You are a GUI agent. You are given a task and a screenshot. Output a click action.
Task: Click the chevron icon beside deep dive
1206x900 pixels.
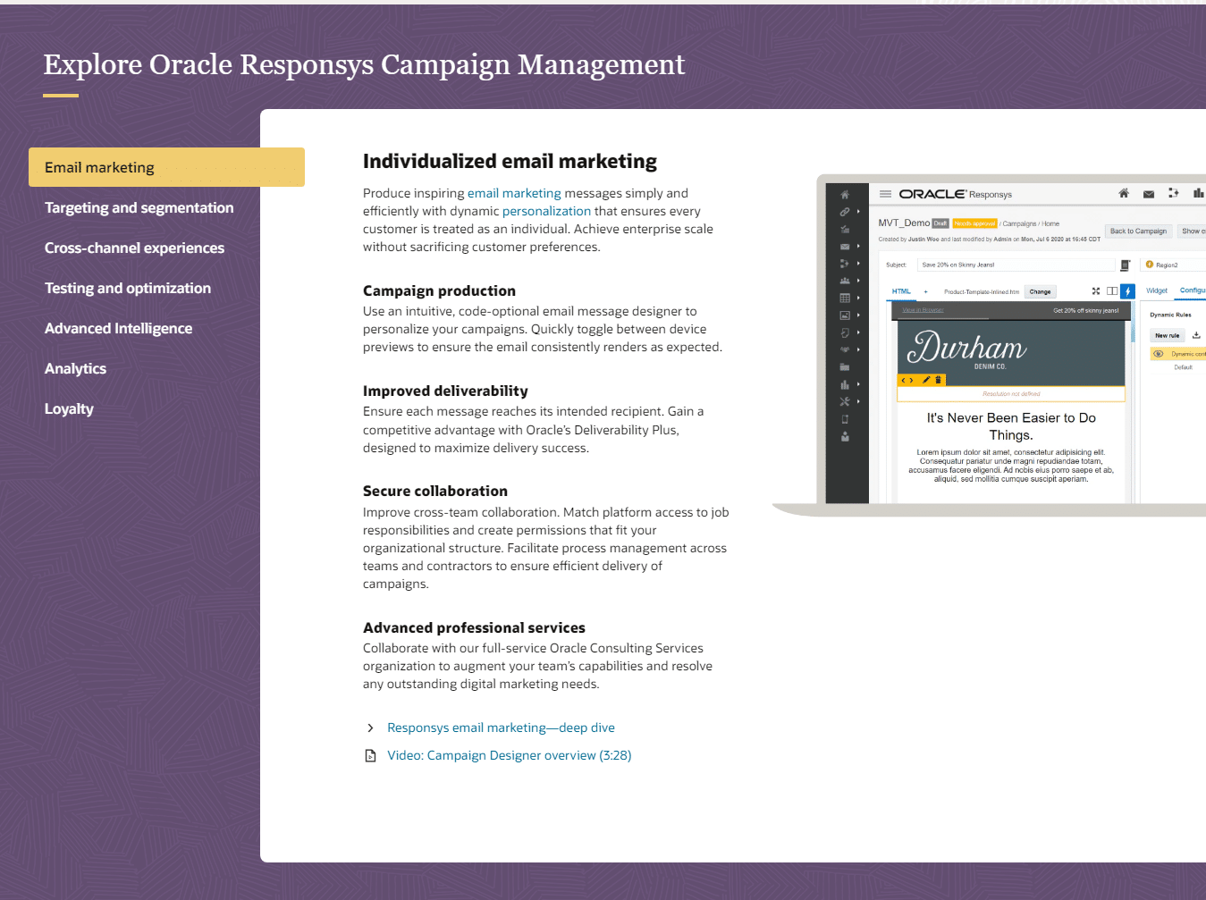click(x=371, y=728)
